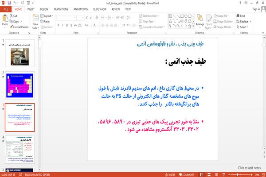
Task: Open the Select dropdown in Editing
Action: click(243, 27)
